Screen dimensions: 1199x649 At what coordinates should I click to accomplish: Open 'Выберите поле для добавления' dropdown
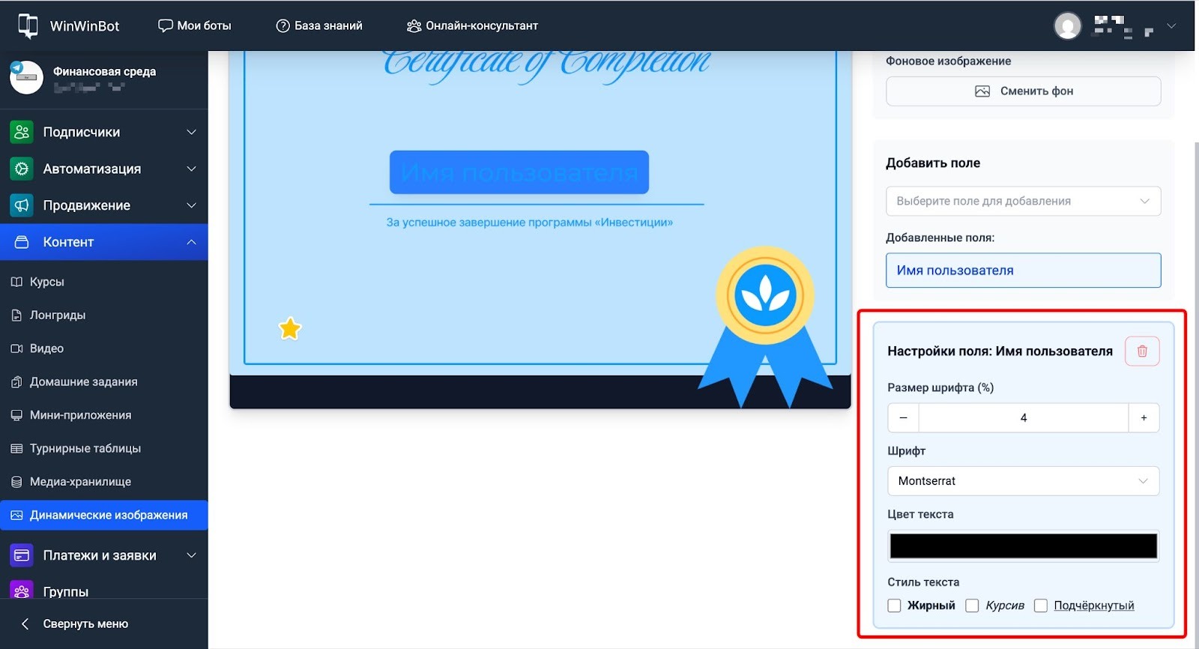(x=1023, y=201)
